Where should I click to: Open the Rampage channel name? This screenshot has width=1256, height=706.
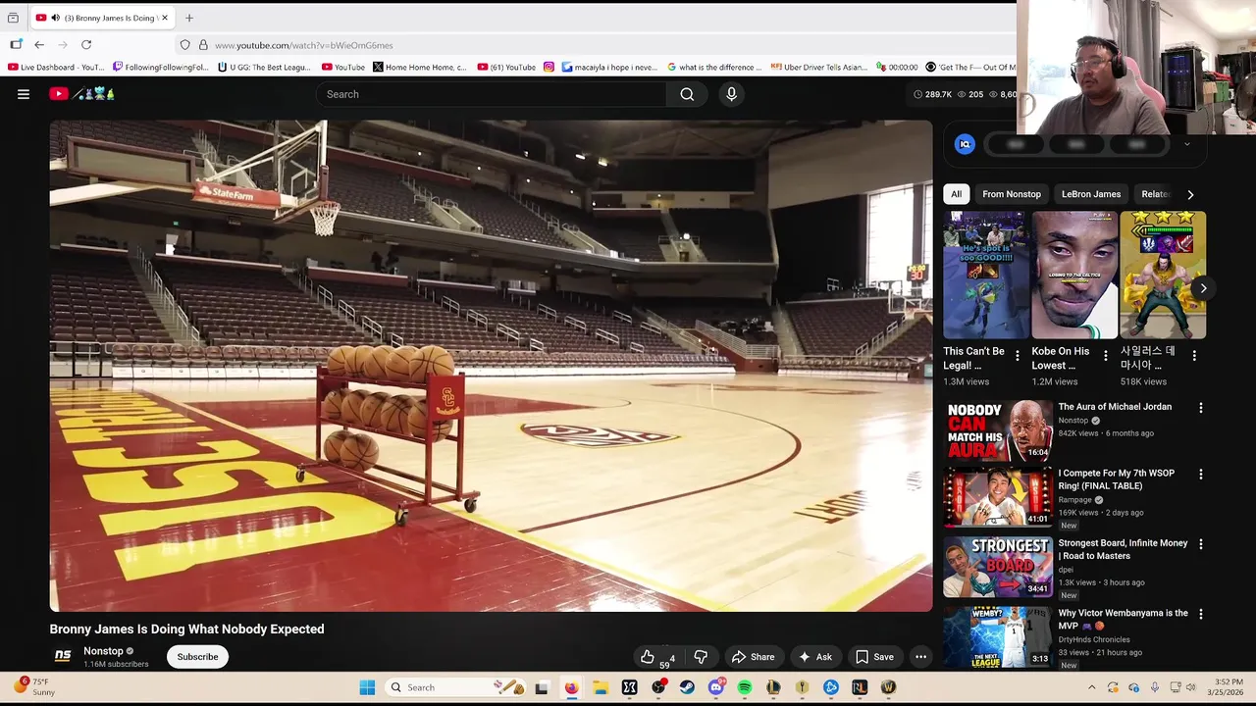pos(1075,500)
